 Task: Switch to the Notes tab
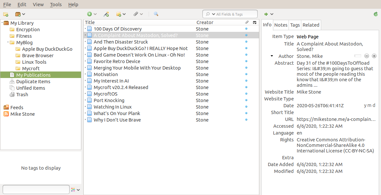(281, 25)
